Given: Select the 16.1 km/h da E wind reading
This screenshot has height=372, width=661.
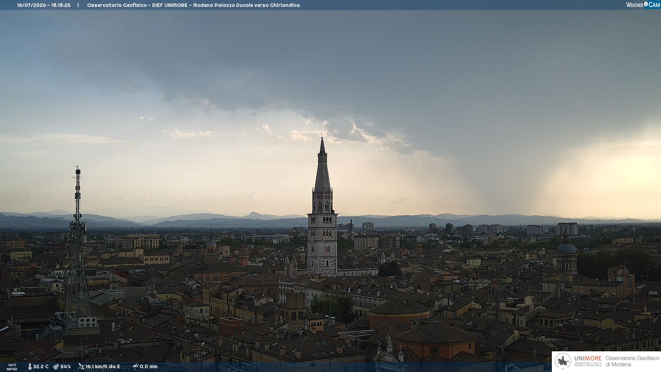Looking at the screenshot, I should 103,367.
